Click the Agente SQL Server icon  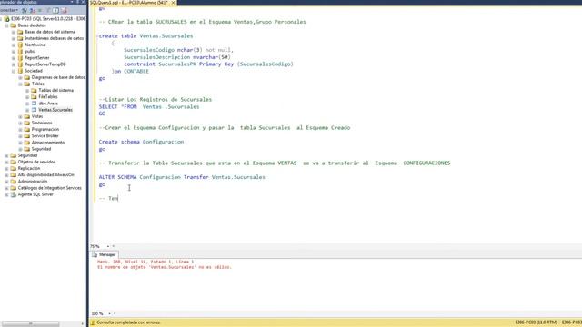tap(14, 194)
